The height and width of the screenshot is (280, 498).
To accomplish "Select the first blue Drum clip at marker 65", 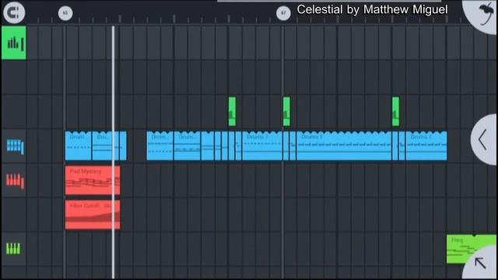I will (78, 145).
